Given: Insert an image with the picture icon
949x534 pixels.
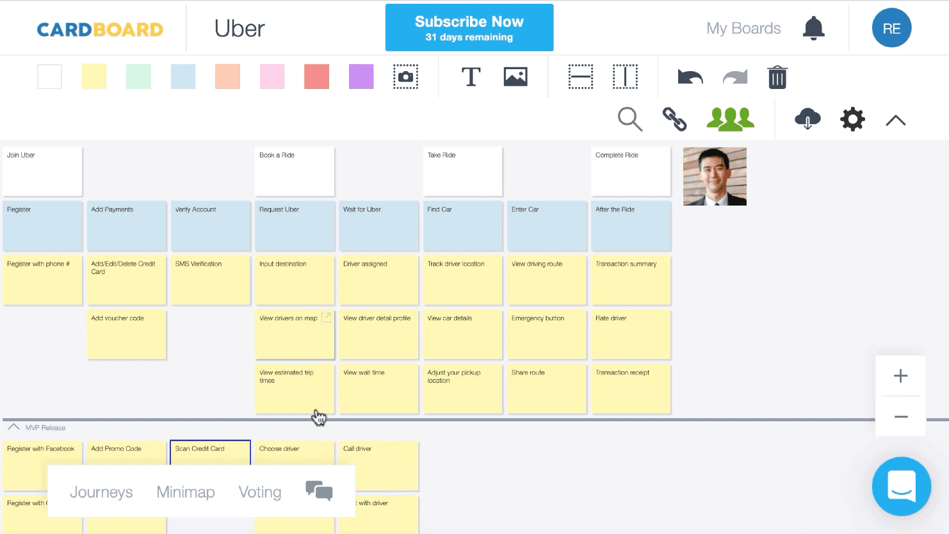Looking at the screenshot, I should (515, 77).
